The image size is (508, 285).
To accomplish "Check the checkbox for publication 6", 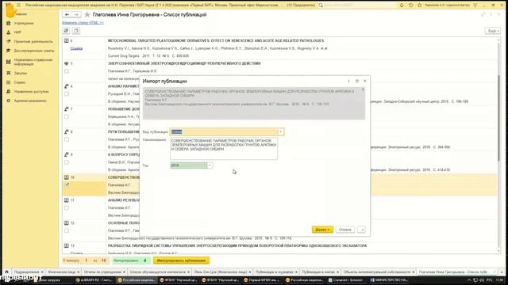I will click(x=67, y=93).
